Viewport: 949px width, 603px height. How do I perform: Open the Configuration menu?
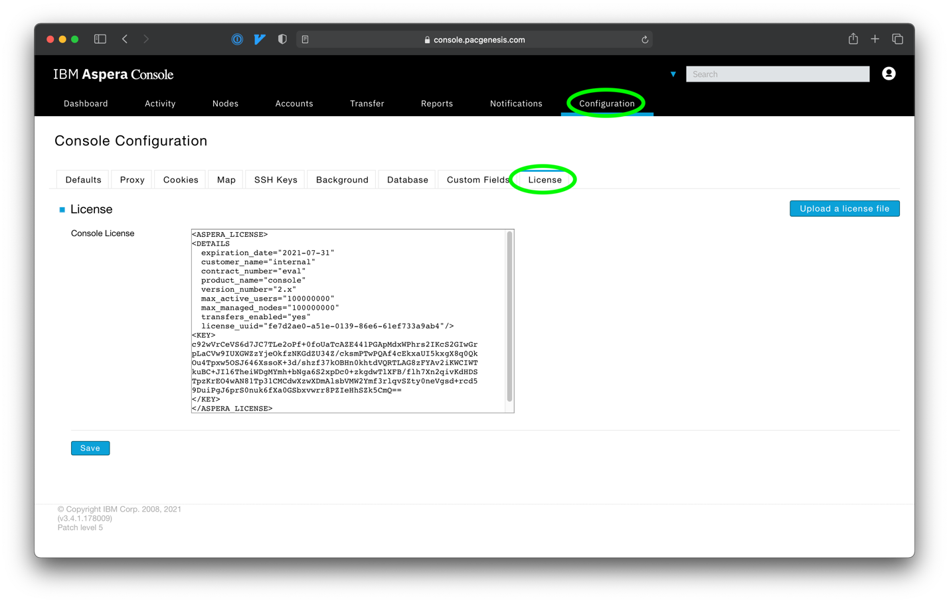click(x=607, y=103)
